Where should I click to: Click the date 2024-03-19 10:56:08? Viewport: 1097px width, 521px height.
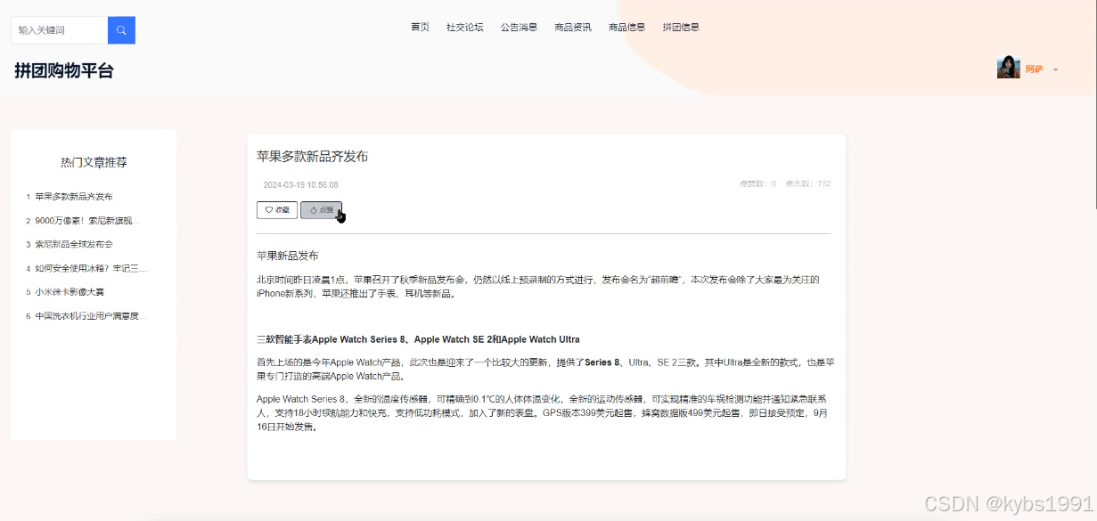300,185
